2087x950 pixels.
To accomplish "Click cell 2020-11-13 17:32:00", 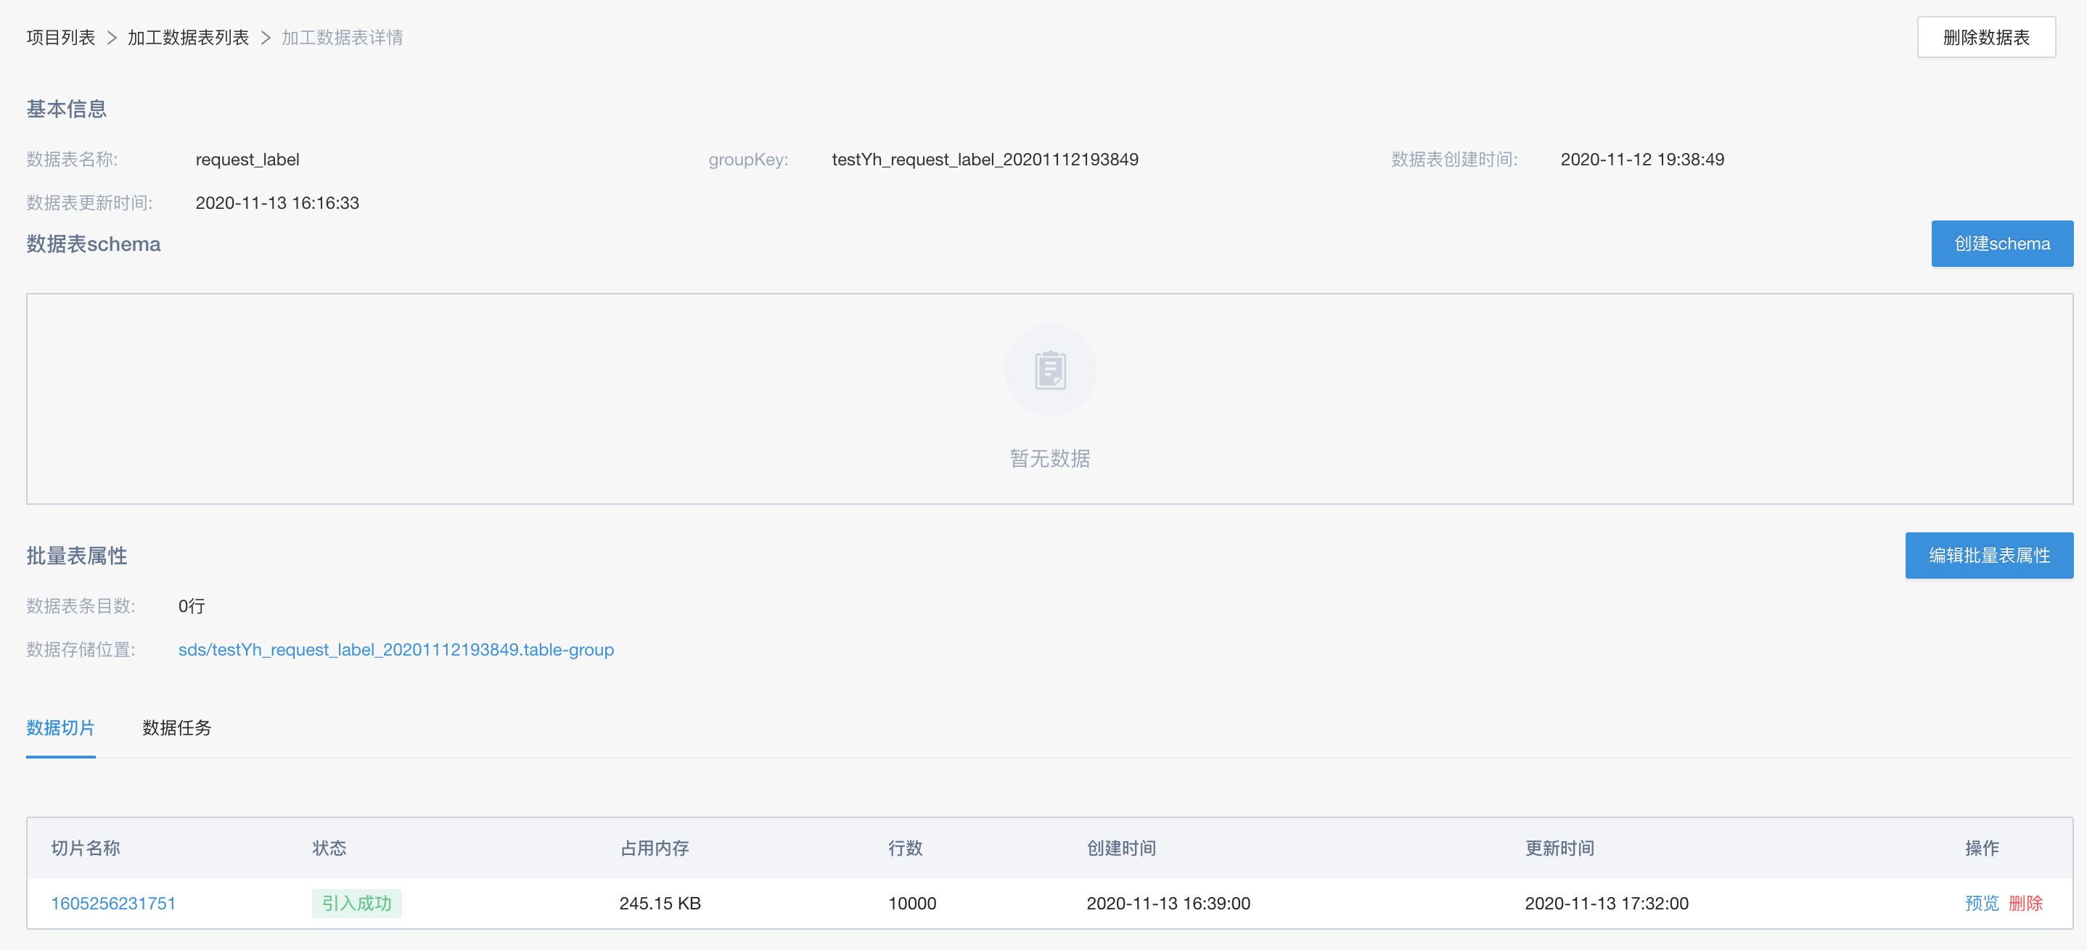I will 1607,903.
